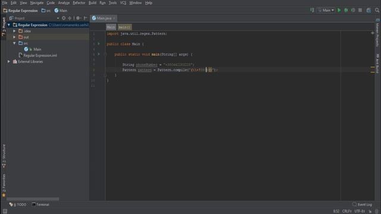This screenshot has height=214, width=381.
Task: Open the TODO tool window
Action: 18,204
